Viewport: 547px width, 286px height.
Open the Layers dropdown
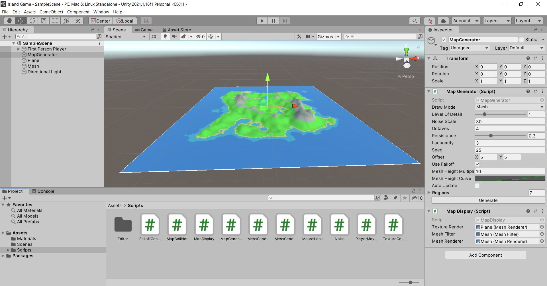497,21
